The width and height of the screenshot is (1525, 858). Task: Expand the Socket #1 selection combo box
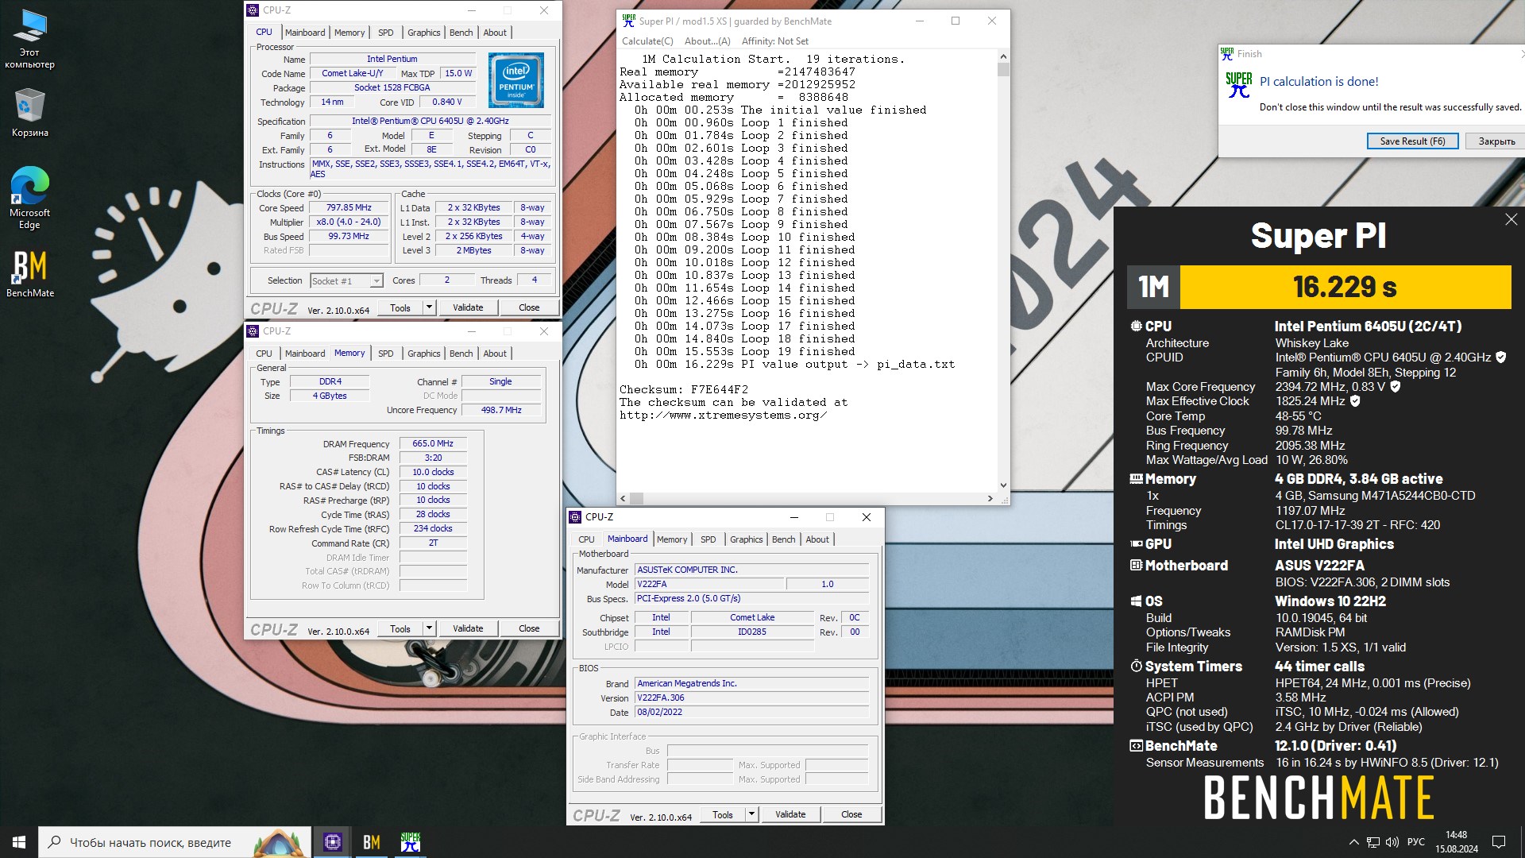click(346, 280)
